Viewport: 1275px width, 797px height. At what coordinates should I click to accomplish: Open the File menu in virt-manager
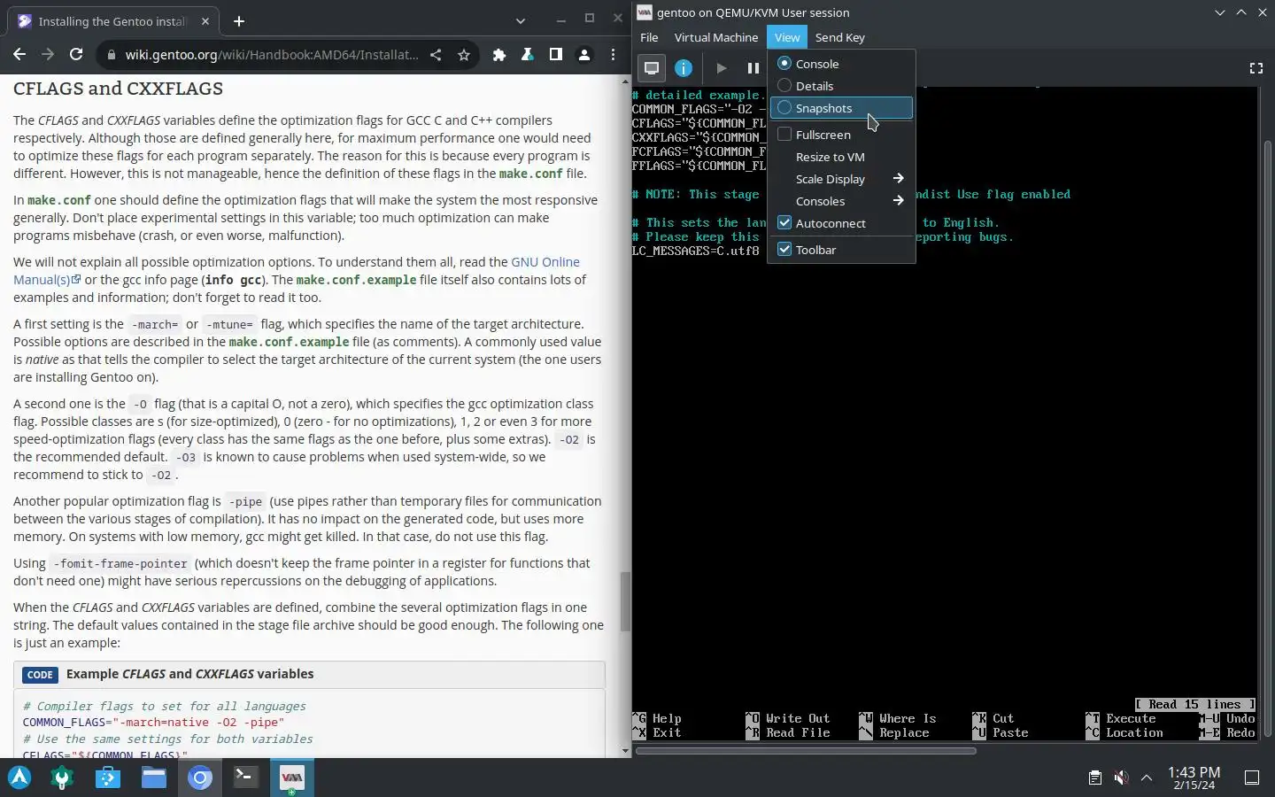(649, 37)
